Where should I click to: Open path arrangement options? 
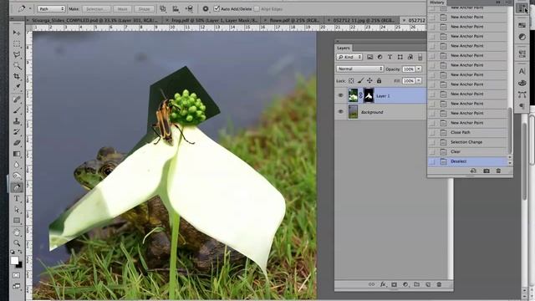coord(189,9)
